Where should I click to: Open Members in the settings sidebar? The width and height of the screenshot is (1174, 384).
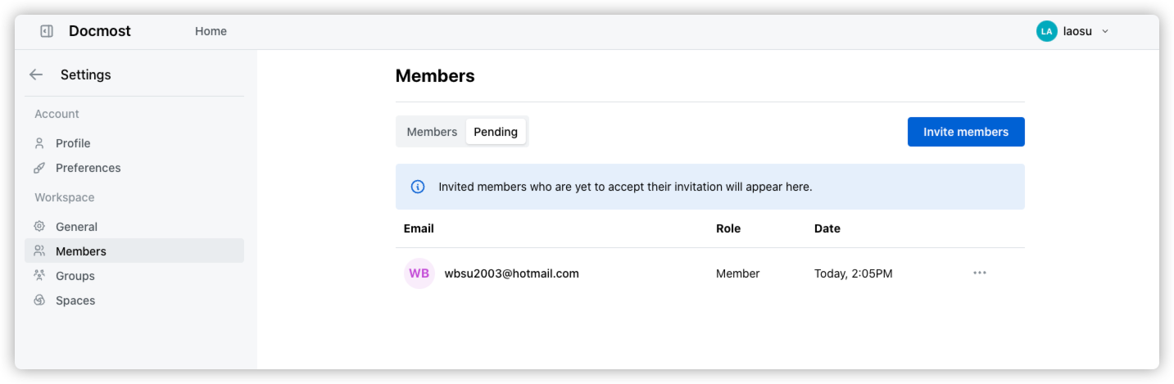click(x=81, y=251)
